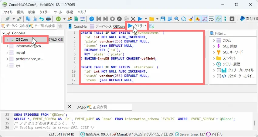Open the ファイル menu
258x137 pixels.
(7, 12)
